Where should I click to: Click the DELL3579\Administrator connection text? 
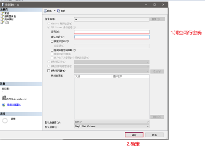pos(14,99)
